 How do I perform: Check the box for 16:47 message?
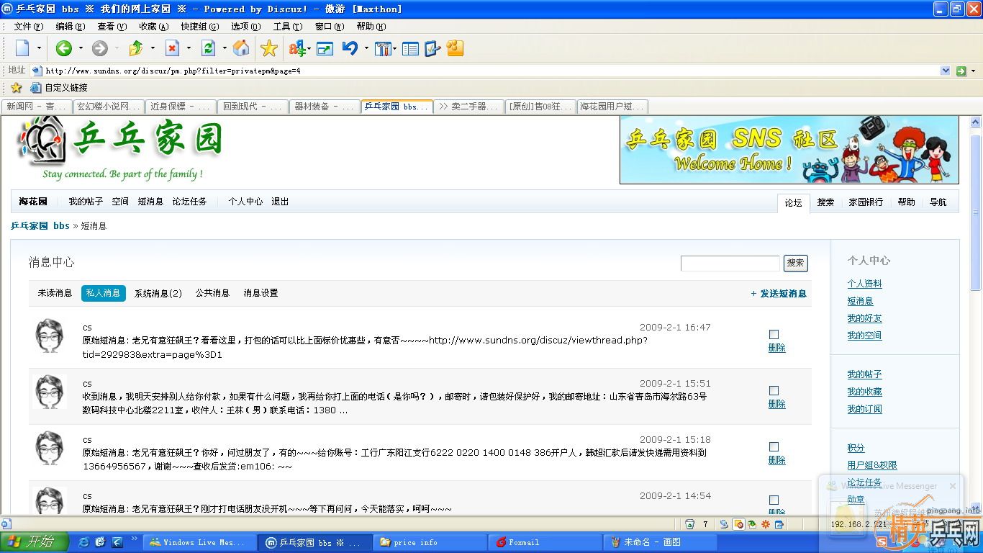[x=774, y=334]
